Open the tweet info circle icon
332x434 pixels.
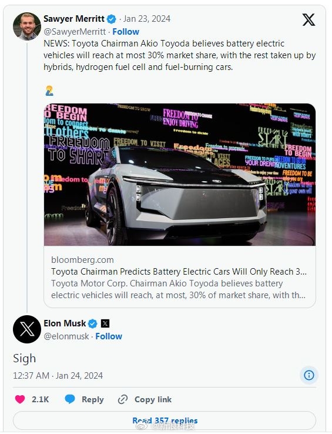309,375
